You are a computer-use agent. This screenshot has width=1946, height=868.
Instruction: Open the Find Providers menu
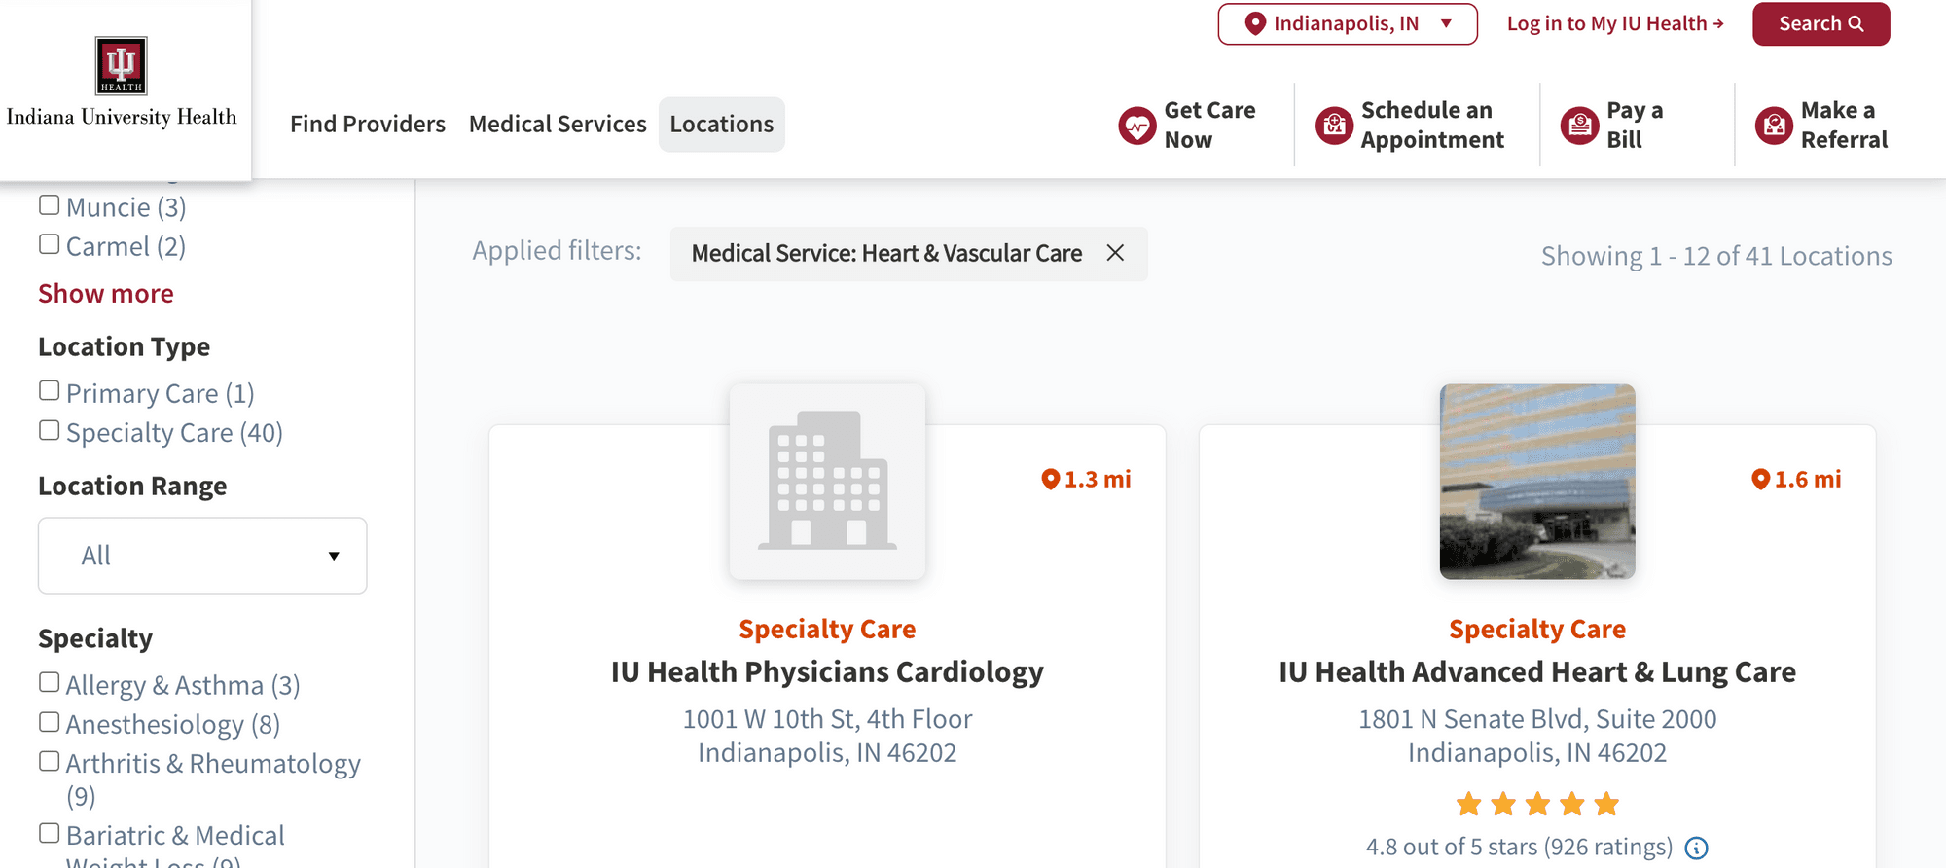tap(368, 125)
